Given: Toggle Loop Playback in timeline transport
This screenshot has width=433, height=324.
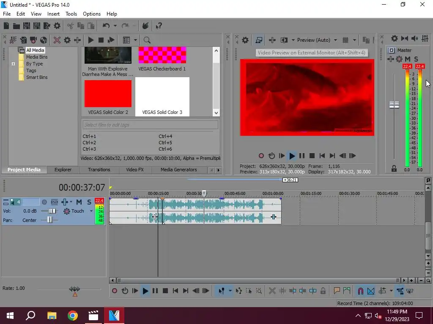Looking at the screenshot, I should 125,291.
